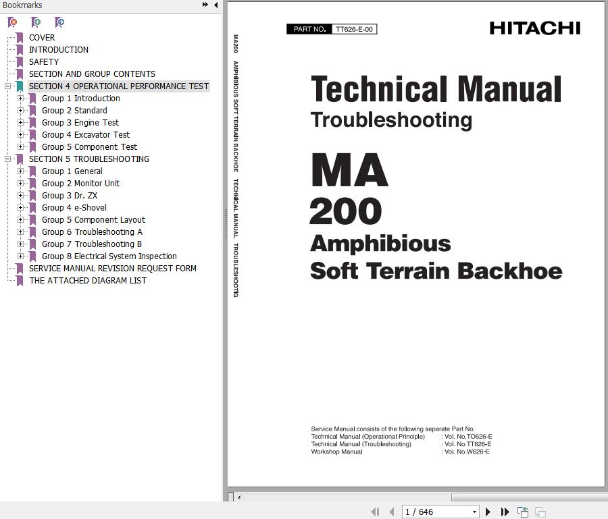Select Group 1 General bookmark
The image size is (608, 519).
[x=72, y=171]
